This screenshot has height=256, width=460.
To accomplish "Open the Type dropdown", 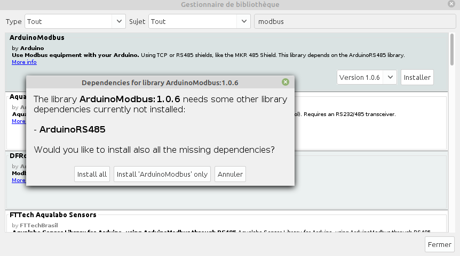I will pos(75,21).
